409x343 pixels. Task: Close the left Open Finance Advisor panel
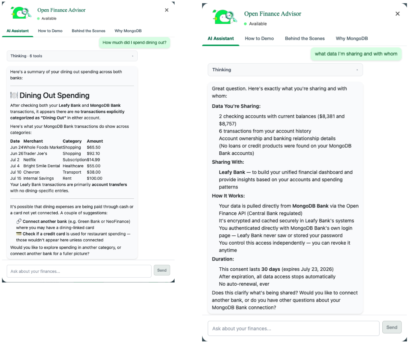pos(167,10)
